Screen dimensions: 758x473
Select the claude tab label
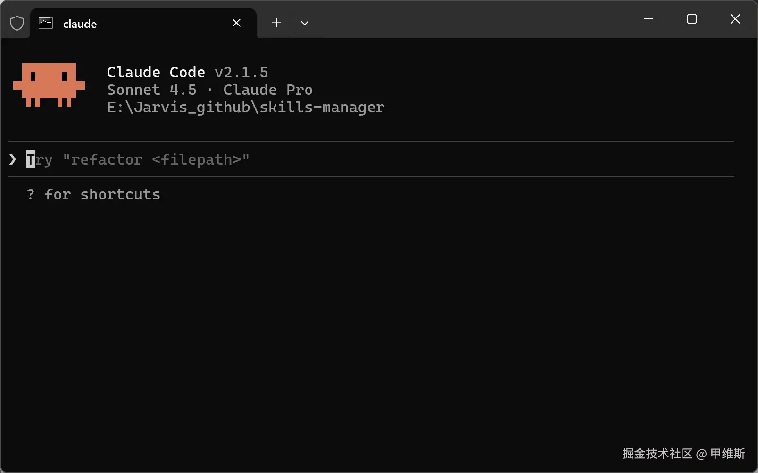pyautogui.click(x=80, y=24)
